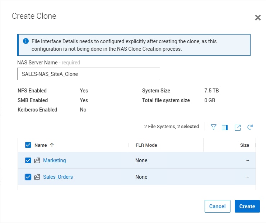This screenshot has width=266, height=223.
Task: Uncheck the Marketing row checkbox
Action: pyautogui.click(x=28, y=160)
